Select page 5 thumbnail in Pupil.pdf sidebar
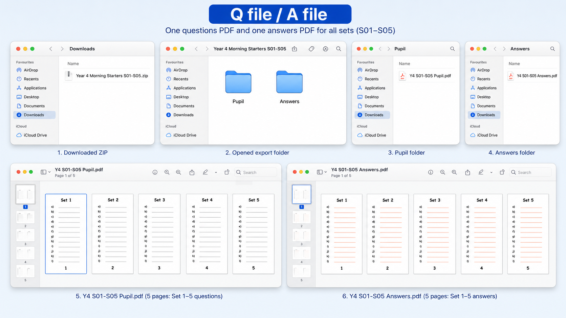The height and width of the screenshot is (318, 566). pyautogui.click(x=25, y=271)
